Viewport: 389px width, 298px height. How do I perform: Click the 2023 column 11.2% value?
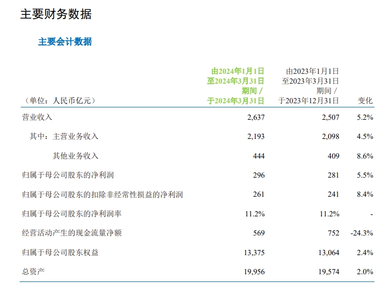[330, 213]
